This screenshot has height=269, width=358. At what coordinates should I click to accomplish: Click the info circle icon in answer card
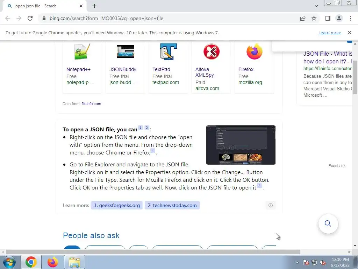[271, 205]
